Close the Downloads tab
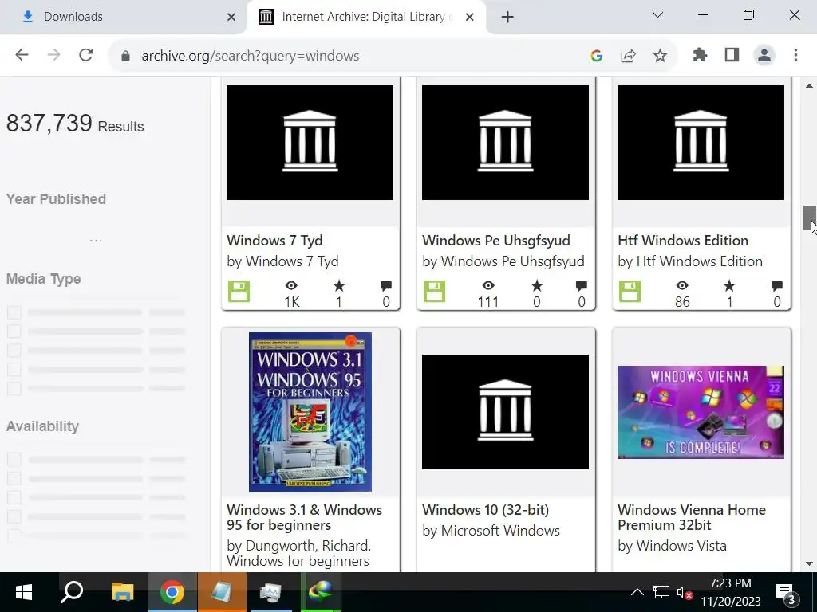Image resolution: width=817 pixels, height=612 pixels. 231,18
